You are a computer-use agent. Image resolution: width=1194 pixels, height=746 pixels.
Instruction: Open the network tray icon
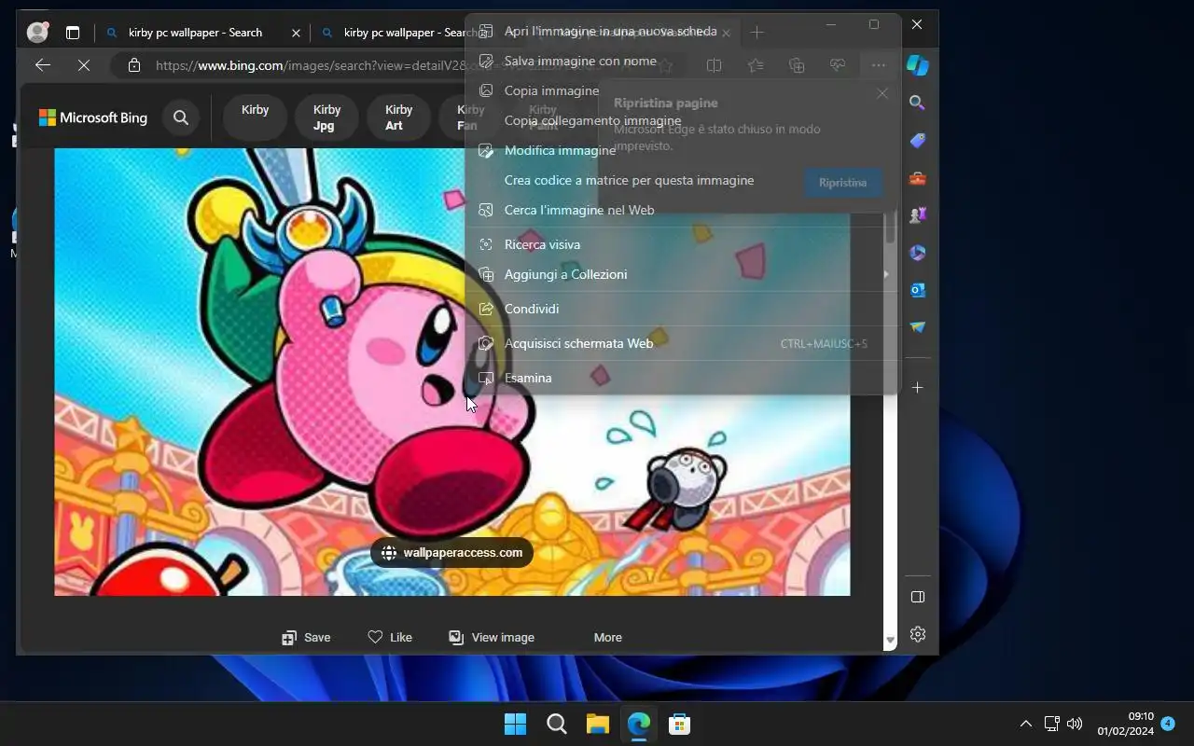1051,724
